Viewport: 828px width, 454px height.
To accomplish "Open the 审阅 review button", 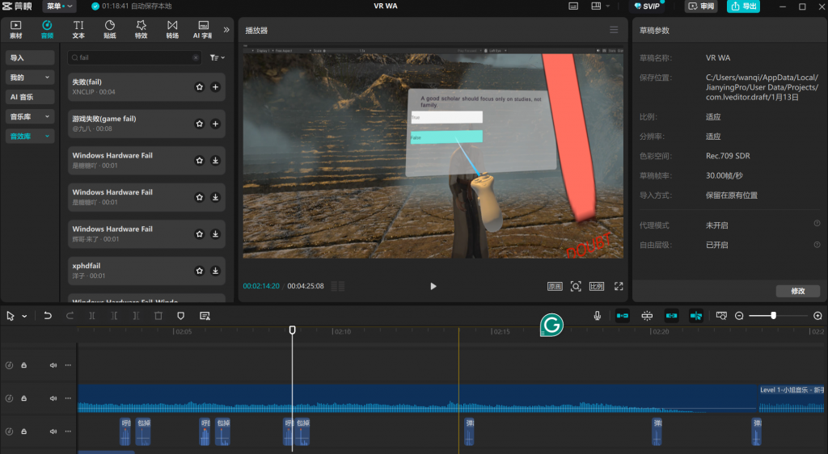I will pos(702,6).
